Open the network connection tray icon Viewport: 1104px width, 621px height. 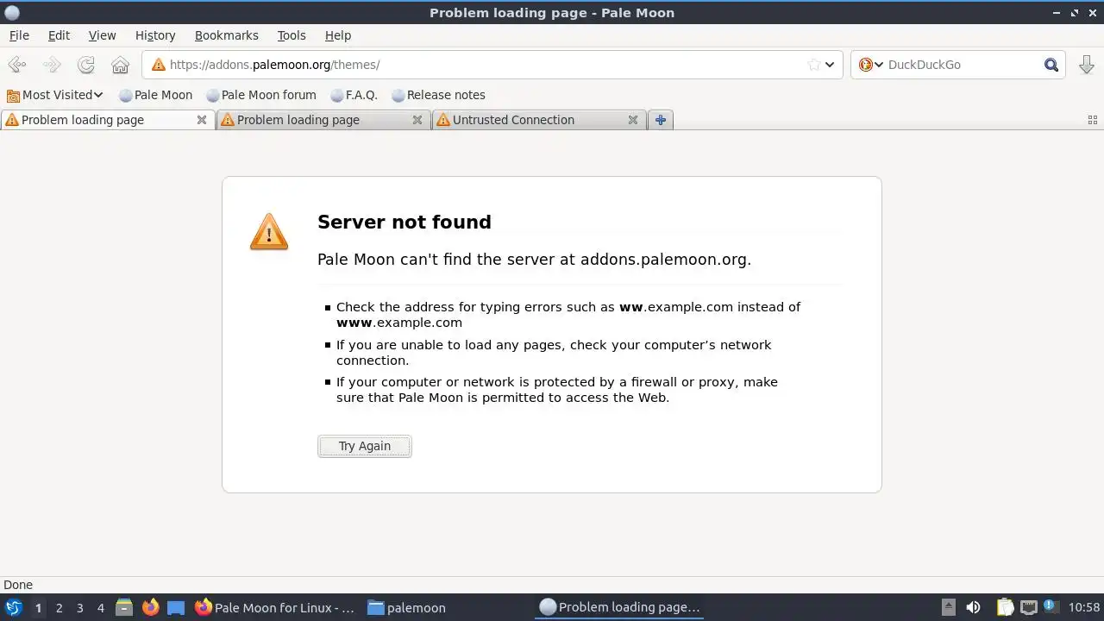coord(1028,608)
